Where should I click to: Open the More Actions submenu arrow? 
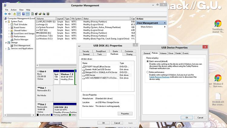click(165, 27)
